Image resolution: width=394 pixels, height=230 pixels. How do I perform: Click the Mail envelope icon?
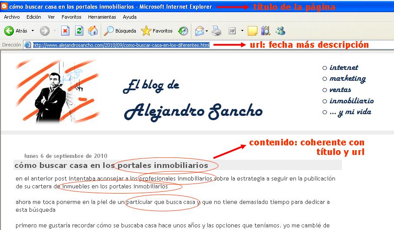tap(200, 31)
